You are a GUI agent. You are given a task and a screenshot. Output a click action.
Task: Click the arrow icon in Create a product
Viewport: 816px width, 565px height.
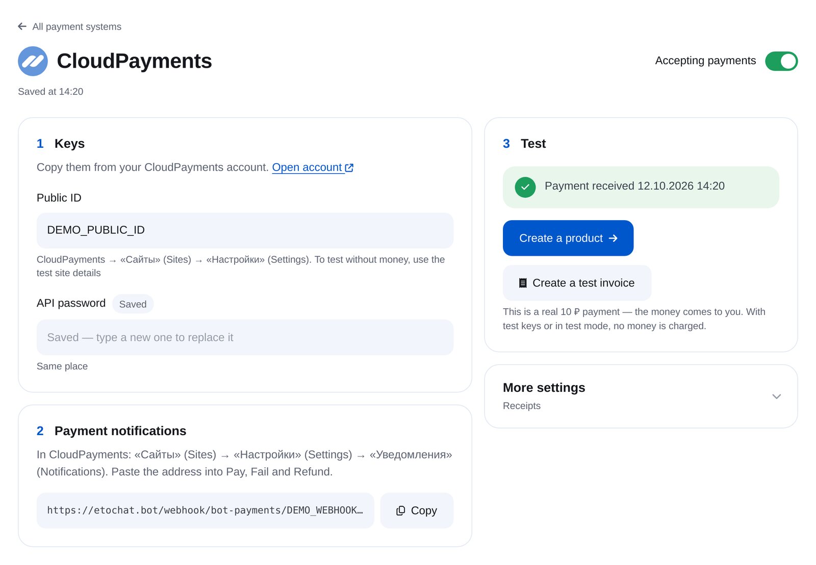613,238
